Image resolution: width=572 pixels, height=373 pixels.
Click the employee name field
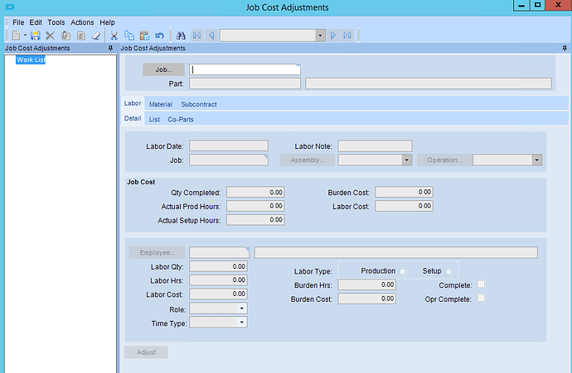(x=395, y=252)
